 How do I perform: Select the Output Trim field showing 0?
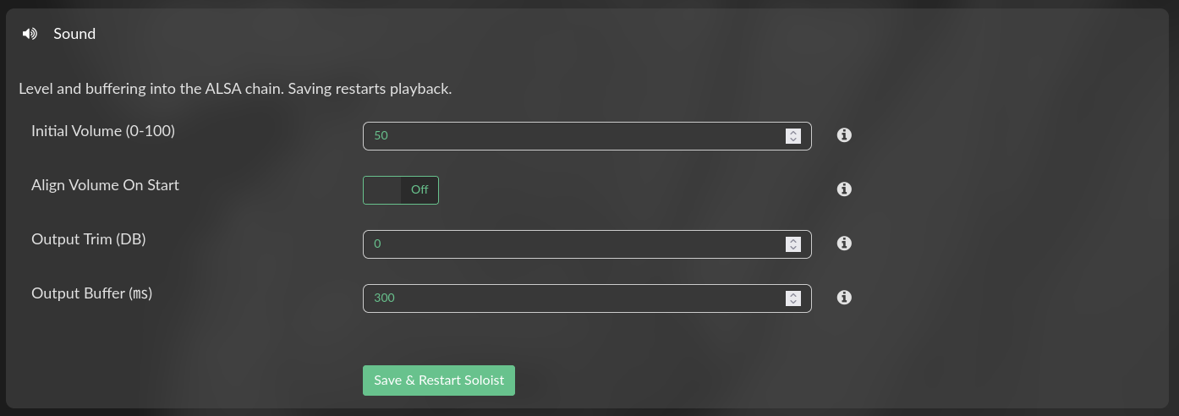click(x=587, y=244)
